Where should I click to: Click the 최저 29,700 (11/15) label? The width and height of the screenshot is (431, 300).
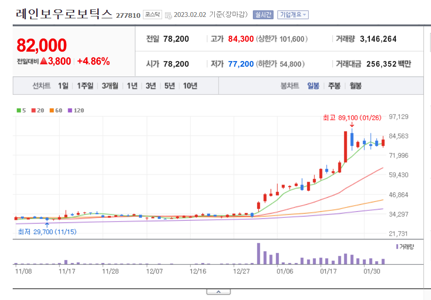click(47, 232)
